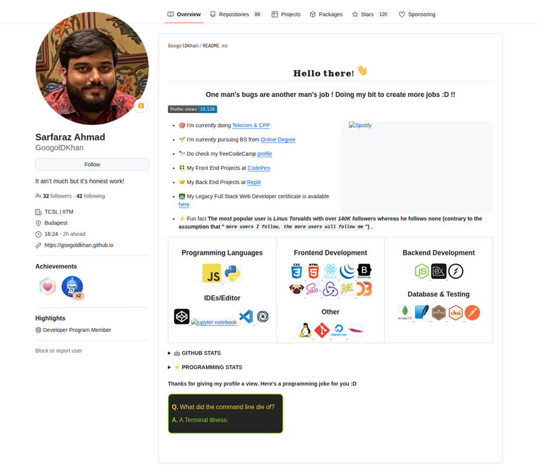View the 32 followers list

click(x=57, y=196)
